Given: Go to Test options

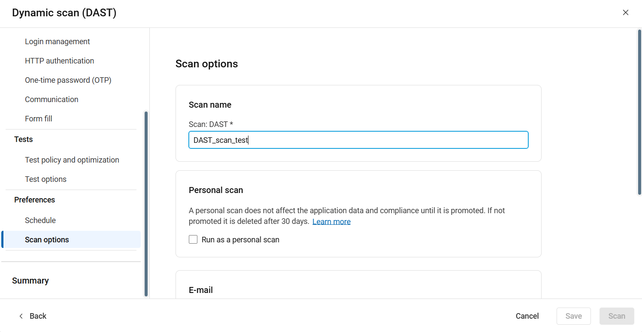Looking at the screenshot, I should [x=45, y=179].
